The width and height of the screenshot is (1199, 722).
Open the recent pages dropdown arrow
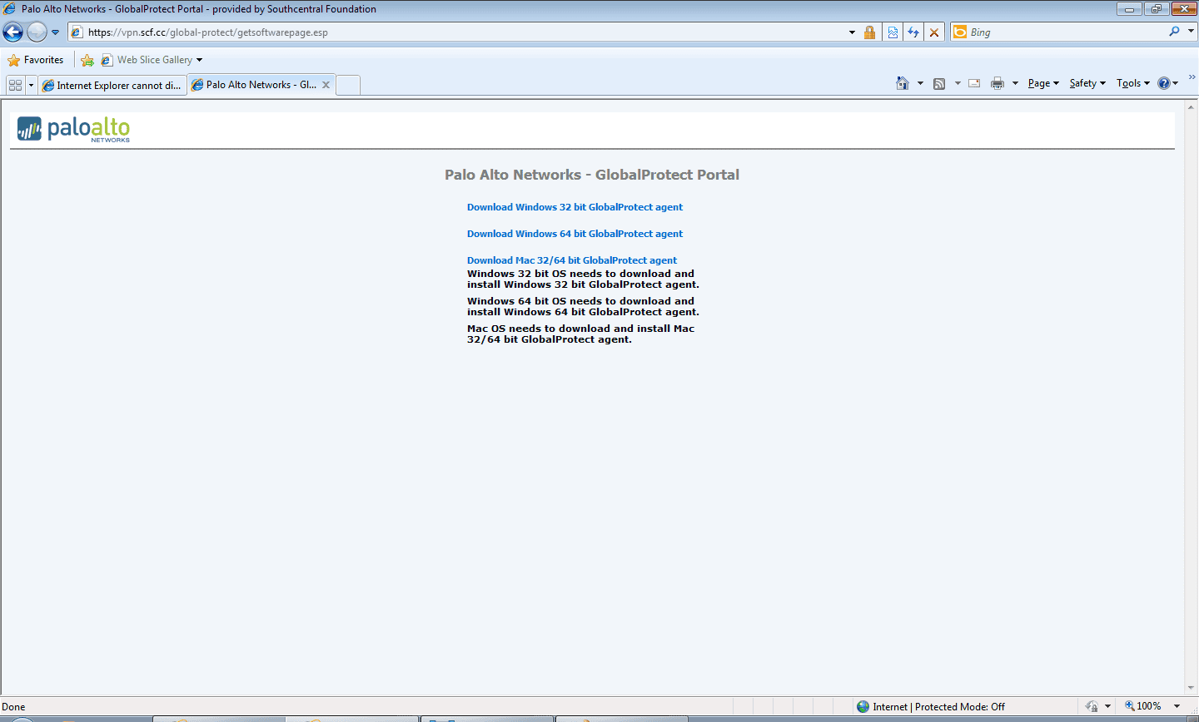56,32
